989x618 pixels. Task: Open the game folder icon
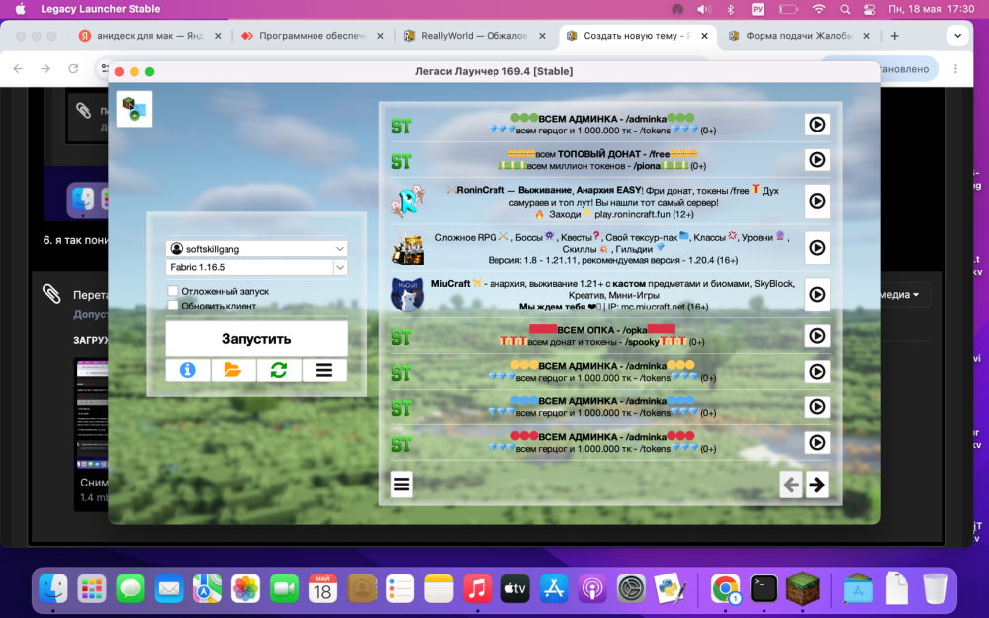(x=232, y=370)
